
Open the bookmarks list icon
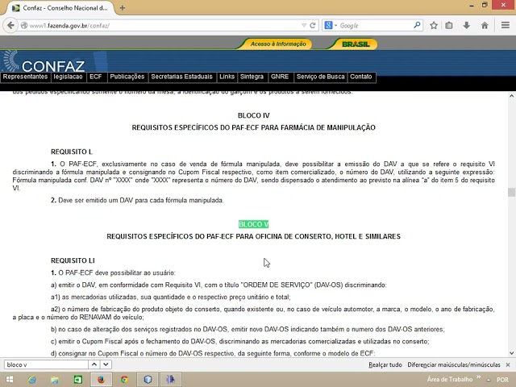coord(449,25)
